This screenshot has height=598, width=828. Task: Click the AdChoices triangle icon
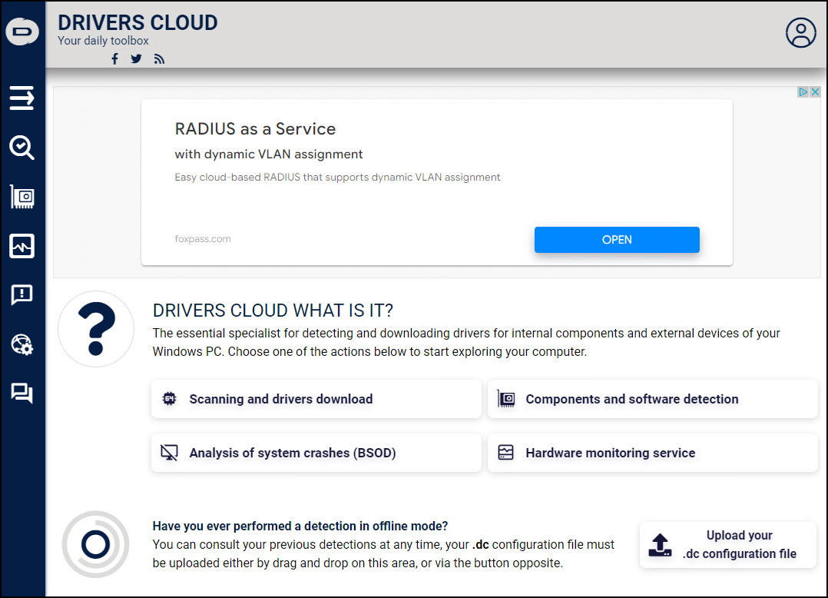click(803, 92)
